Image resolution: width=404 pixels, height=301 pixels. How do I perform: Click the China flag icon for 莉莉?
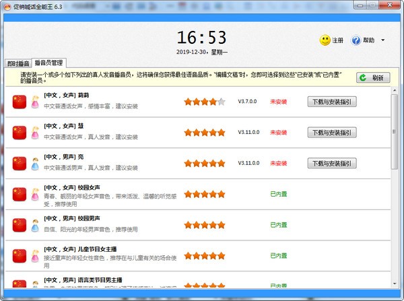[19, 102]
